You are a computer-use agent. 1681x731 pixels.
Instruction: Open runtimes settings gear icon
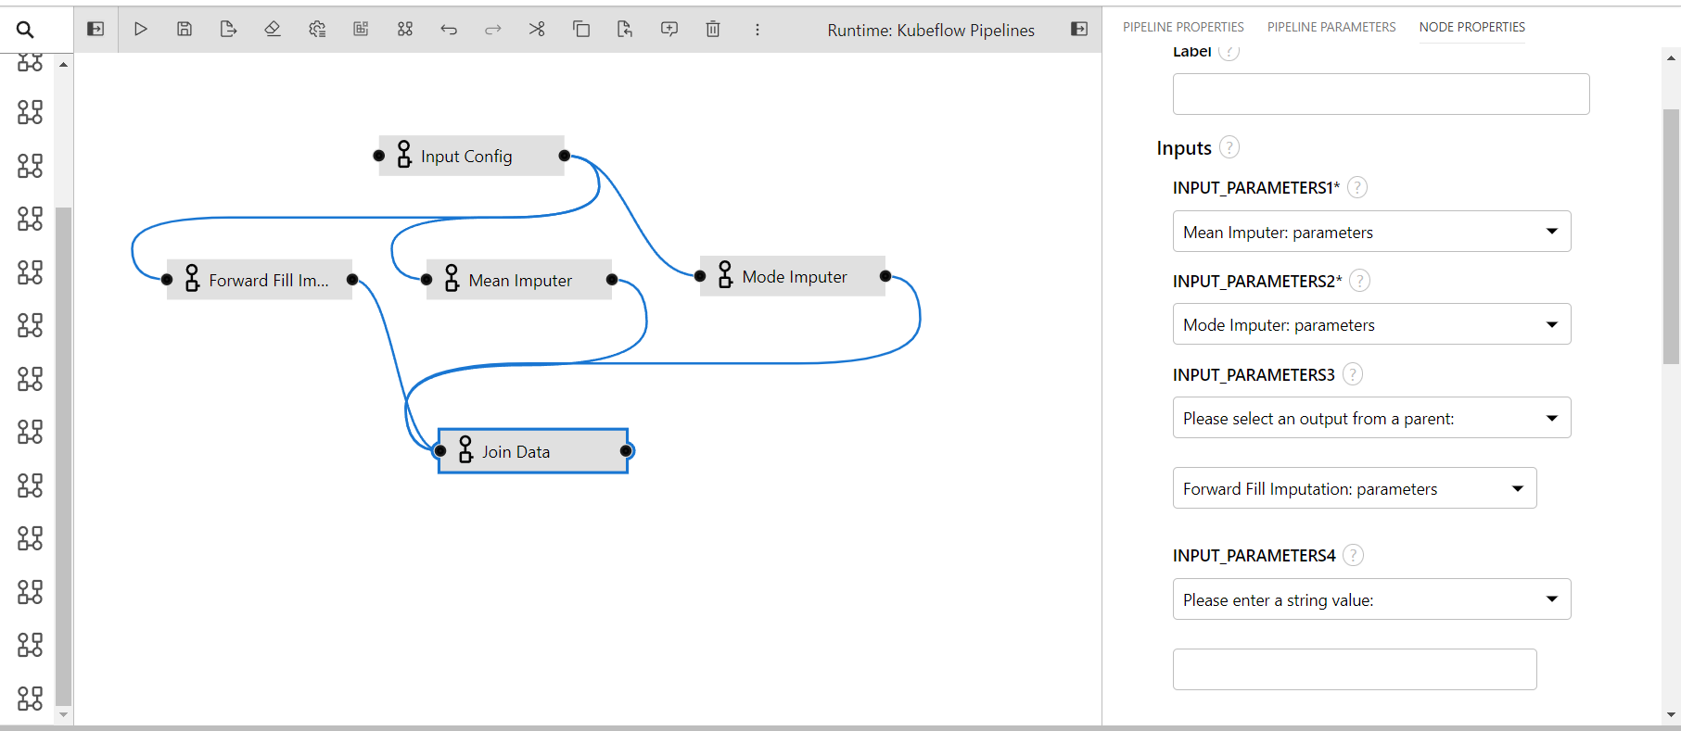click(317, 29)
